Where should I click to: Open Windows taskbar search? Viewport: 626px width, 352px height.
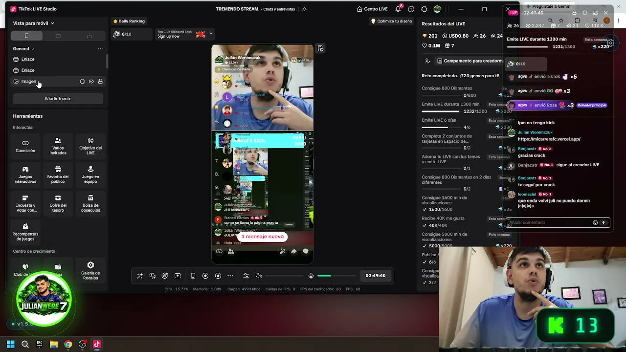coord(25,344)
